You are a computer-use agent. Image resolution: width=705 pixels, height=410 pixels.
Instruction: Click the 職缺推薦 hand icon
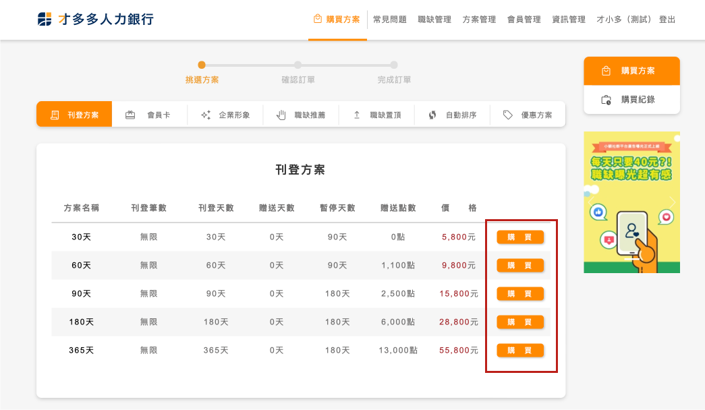[x=281, y=115]
